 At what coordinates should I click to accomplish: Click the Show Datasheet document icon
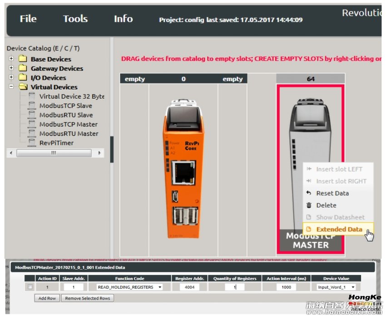point(309,217)
